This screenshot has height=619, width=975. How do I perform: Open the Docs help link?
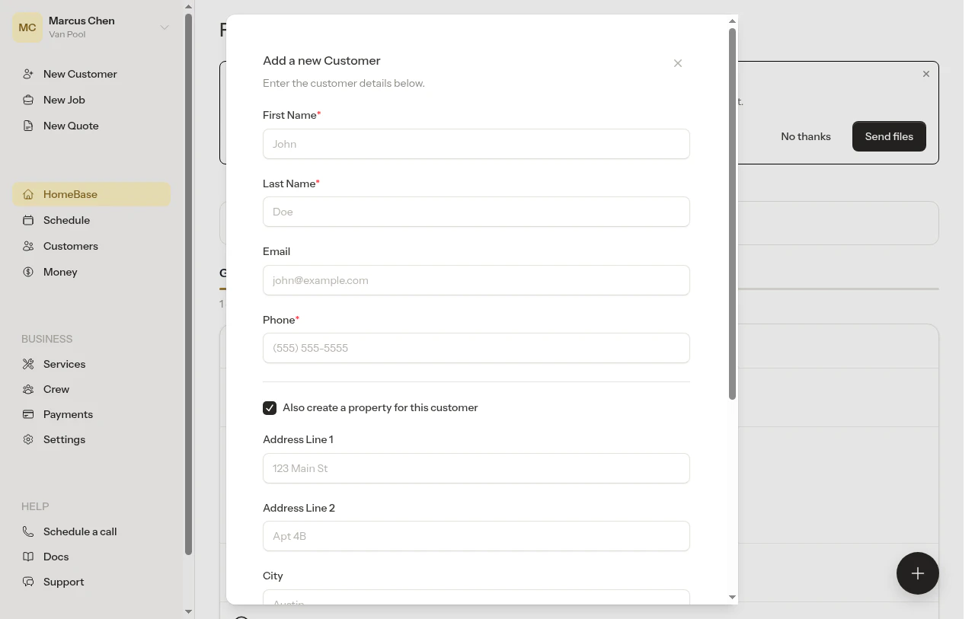click(91, 557)
